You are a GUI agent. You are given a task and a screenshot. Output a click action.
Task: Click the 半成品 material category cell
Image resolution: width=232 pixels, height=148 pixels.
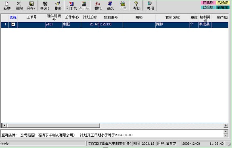(205, 25)
